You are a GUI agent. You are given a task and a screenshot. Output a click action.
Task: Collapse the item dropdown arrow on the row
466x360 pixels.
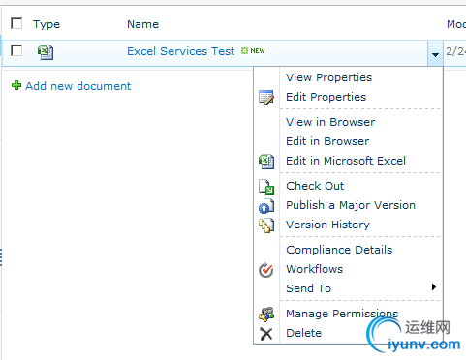[x=435, y=53]
